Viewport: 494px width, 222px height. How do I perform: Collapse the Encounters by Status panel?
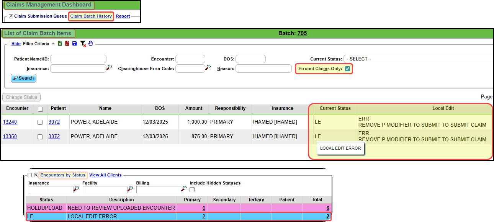point(30,175)
